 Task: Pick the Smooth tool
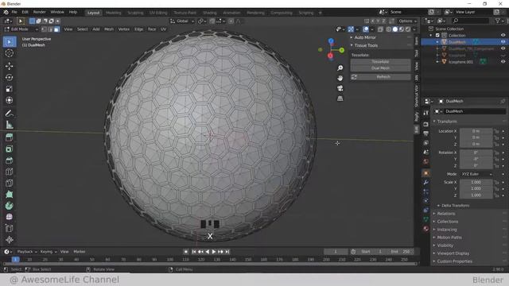pyautogui.click(x=10, y=217)
